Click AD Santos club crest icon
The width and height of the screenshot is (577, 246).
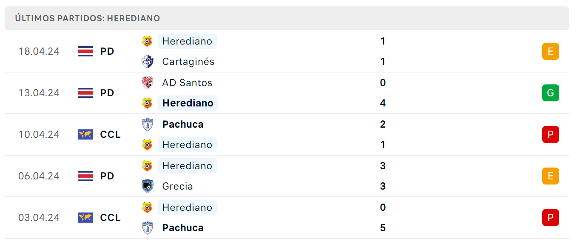(x=148, y=83)
